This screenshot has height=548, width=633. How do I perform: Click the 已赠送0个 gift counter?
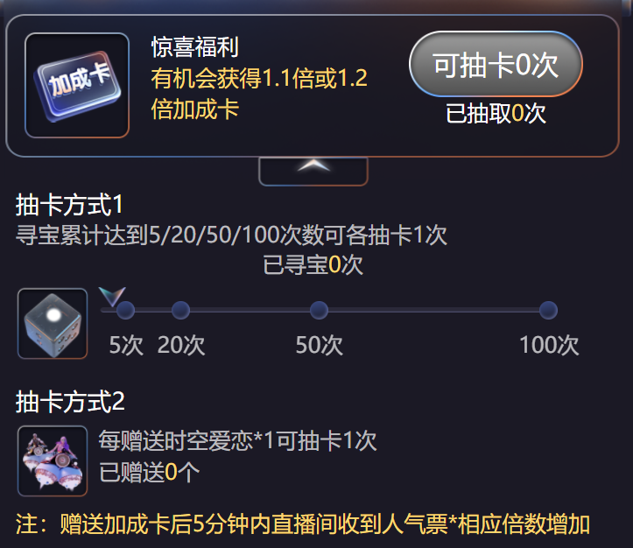pyautogui.click(x=150, y=472)
